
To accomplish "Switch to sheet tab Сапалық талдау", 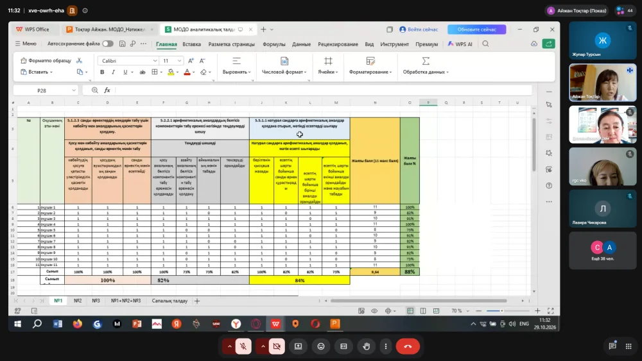I will pos(169,301).
